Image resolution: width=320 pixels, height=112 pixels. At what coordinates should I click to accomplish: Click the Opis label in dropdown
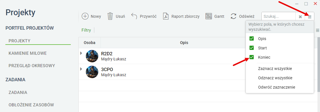click(x=262, y=39)
